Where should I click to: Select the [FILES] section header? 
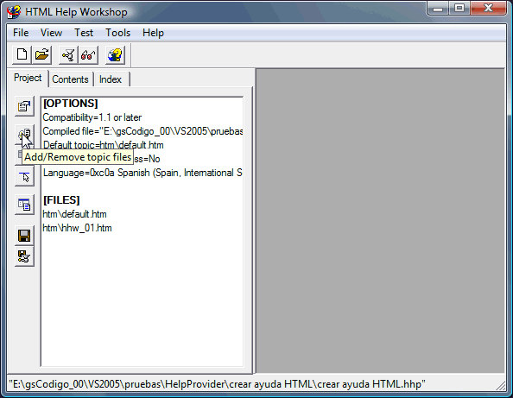click(x=61, y=199)
